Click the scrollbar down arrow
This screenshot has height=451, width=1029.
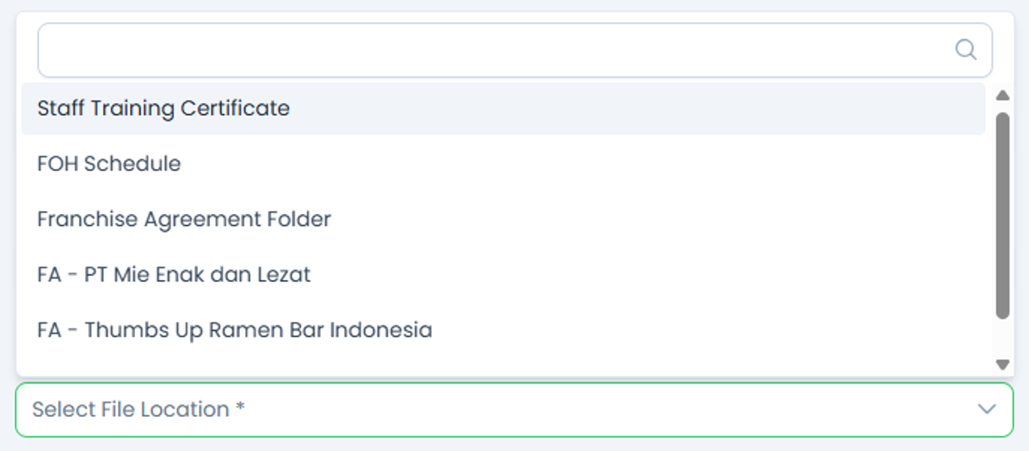(1002, 364)
